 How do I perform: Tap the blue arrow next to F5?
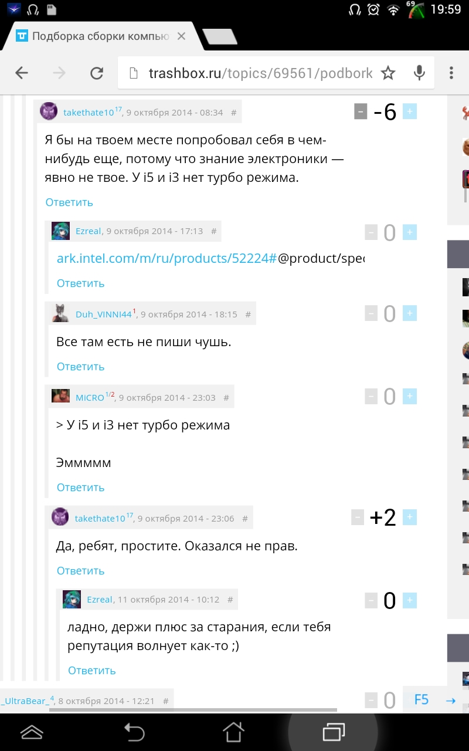tap(450, 700)
